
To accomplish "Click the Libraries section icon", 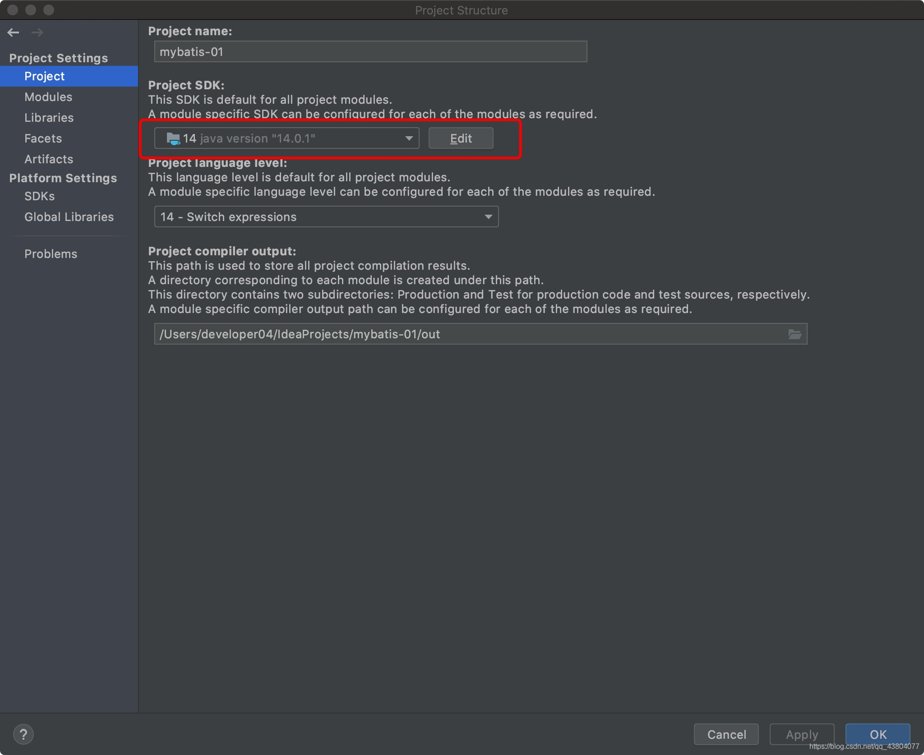I will tap(47, 117).
